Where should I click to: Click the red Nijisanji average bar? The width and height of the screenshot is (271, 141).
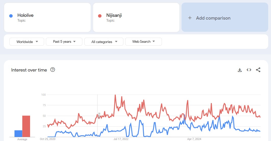(26, 126)
